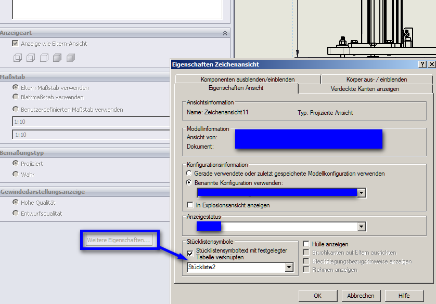Screen dimensions: 436x304
Task: Switch to Komponenten ausblenden/einblenden tab
Action: pyautogui.click(x=248, y=80)
